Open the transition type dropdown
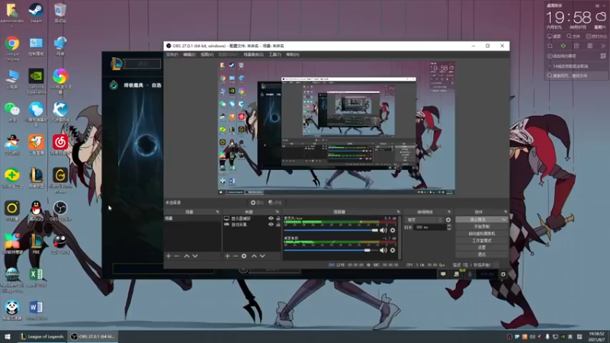The height and width of the screenshot is (343, 610). [x=424, y=220]
